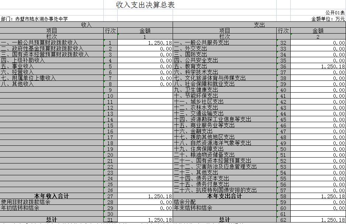Select 二十六、抗疫特别国债安排的支出 cell

[x=225, y=190]
